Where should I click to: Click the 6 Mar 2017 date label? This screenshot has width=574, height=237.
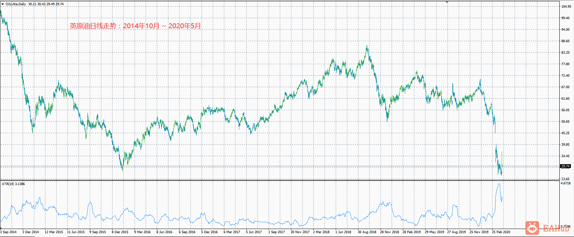pyautogui.click(x=232, y=232)
